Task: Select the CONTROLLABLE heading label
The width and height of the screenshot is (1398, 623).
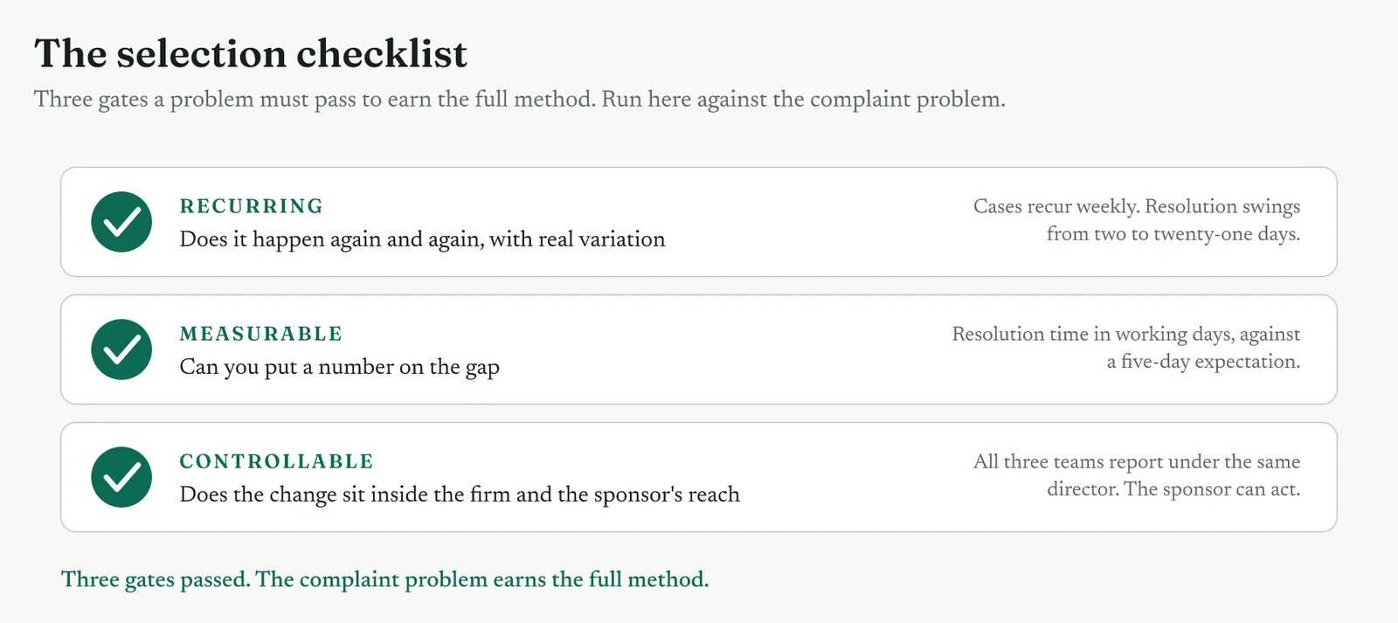Action: click(277, 461)
